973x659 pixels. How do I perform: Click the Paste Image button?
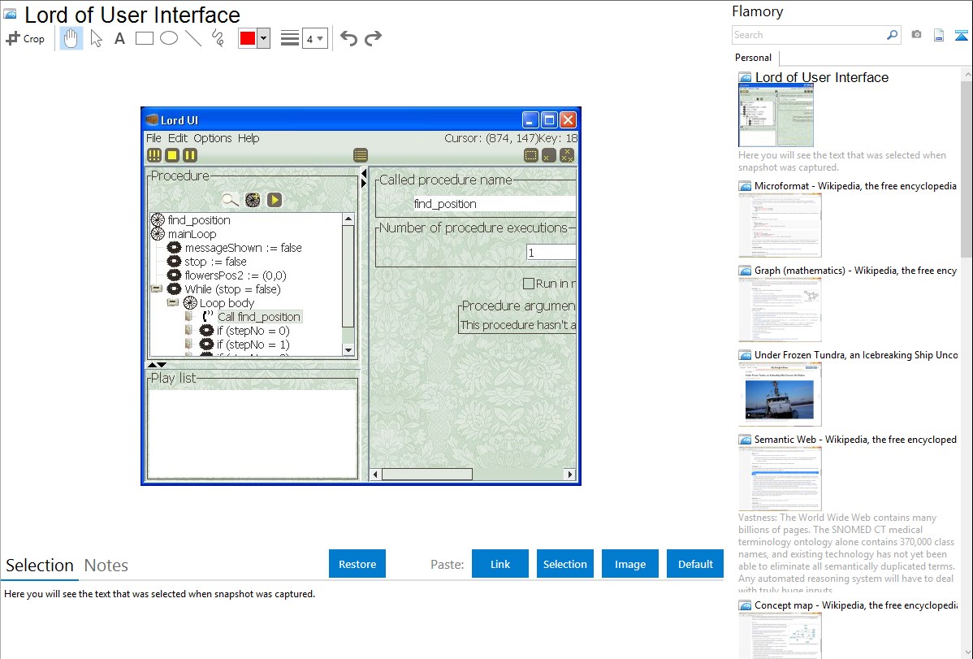pos(630,564)
